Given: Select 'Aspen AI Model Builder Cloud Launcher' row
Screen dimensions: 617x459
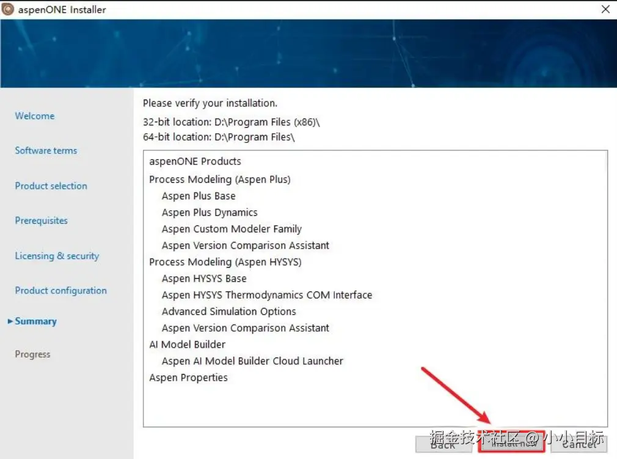Looking at the screenshot, I should click(253, 361).
